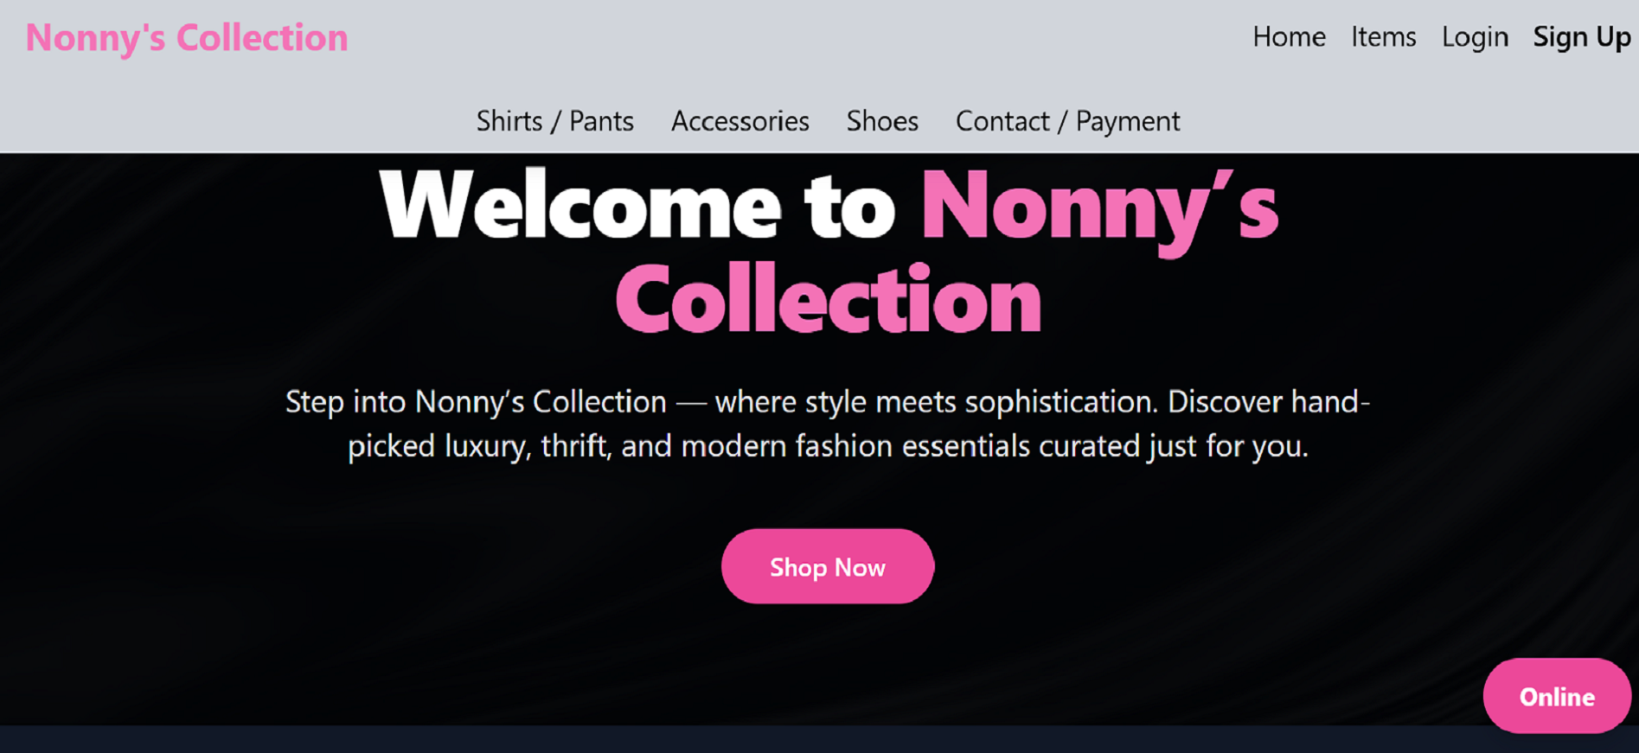This screenshot has width=1639, height=753.
Task: Access your account via Login
Action: pyautogui.click(x=1474, y=36)
